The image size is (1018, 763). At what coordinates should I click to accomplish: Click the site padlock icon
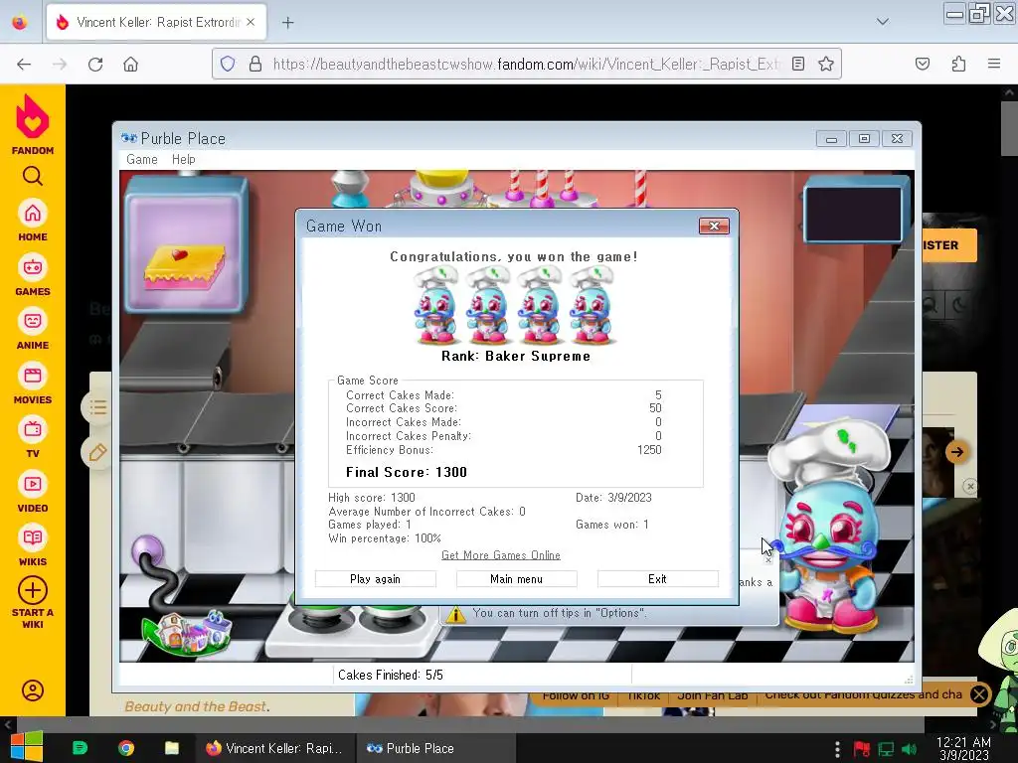point(255,64)
